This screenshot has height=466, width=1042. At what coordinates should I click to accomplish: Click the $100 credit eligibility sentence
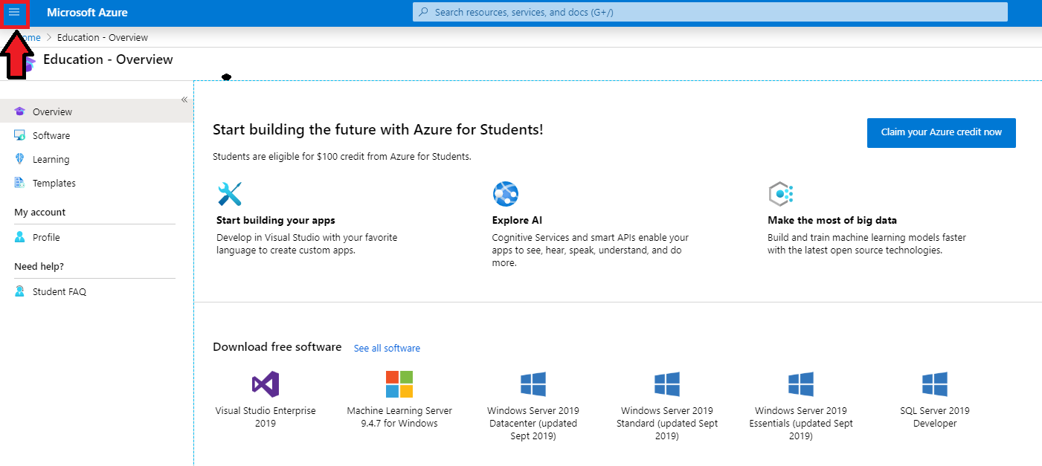tap(342, 157)
